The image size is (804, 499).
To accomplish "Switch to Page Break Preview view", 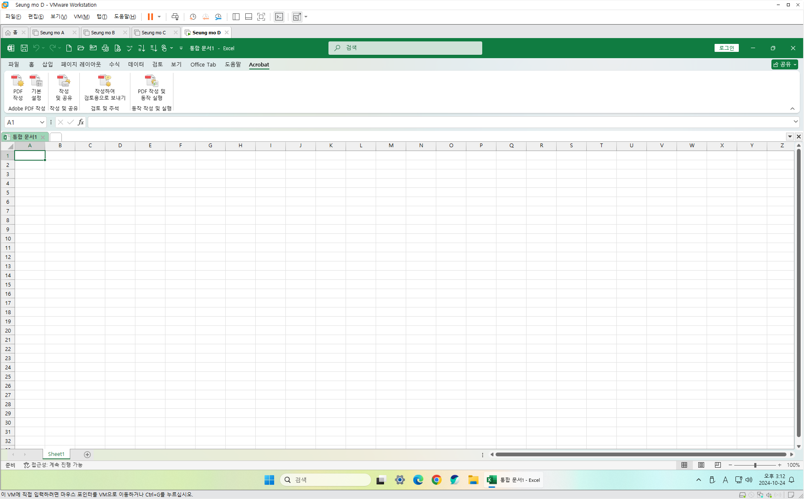I will 717,465.
